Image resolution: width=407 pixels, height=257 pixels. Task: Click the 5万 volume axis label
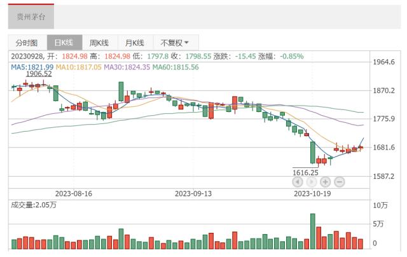pyautogui.click(x=378, y=224)
